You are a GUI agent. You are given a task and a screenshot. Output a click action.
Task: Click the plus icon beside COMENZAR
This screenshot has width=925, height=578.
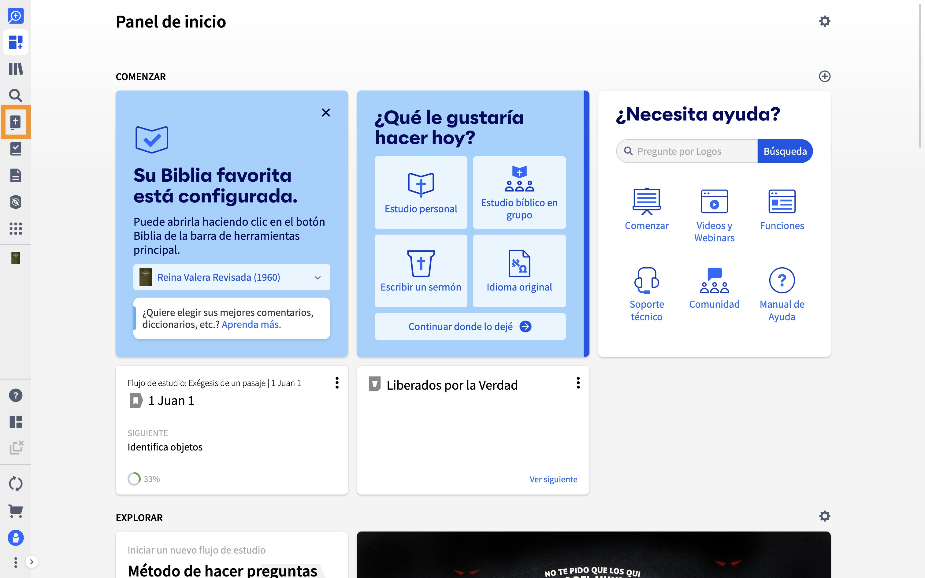(824, 76)
